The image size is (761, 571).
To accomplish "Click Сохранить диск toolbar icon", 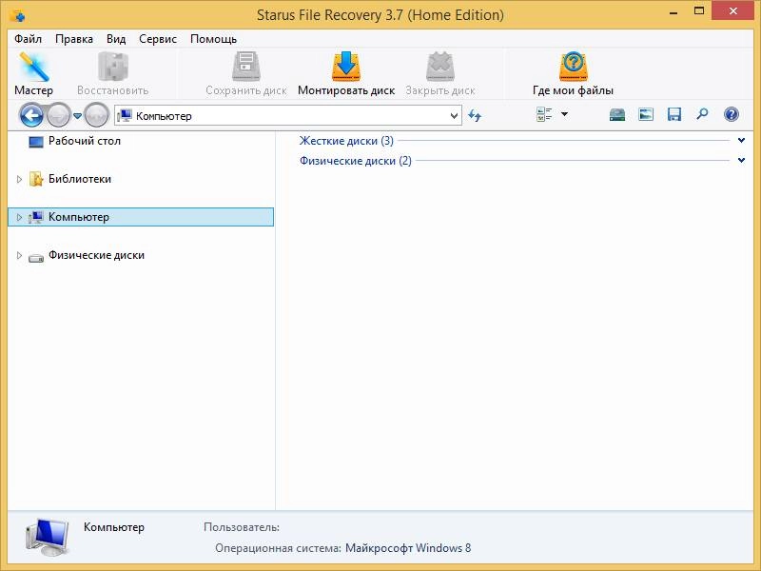I will tap(246, 74).
